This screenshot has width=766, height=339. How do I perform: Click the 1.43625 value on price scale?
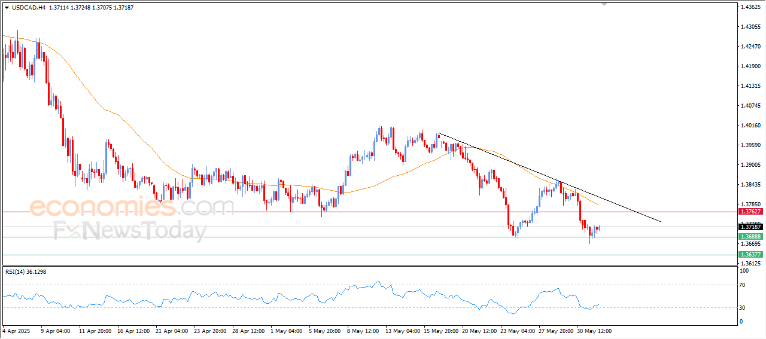750,7
